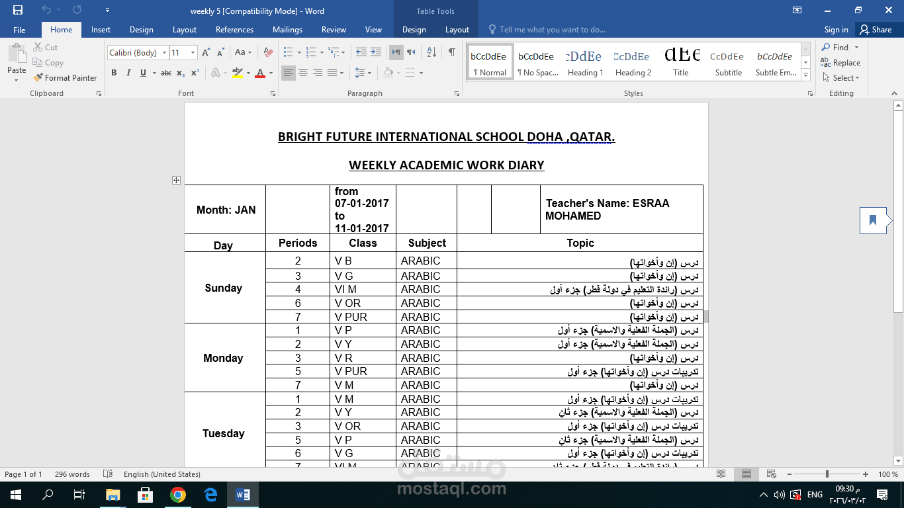Switch to Read Mode view

point(721,474)
